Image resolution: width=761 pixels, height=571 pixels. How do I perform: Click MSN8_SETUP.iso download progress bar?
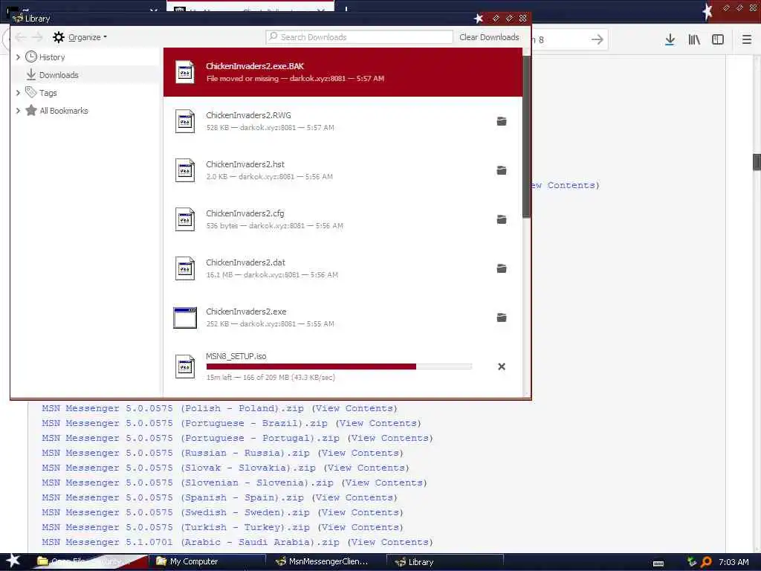[339, 367]
